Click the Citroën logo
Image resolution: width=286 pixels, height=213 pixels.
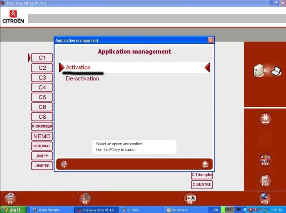click(13, 17)
